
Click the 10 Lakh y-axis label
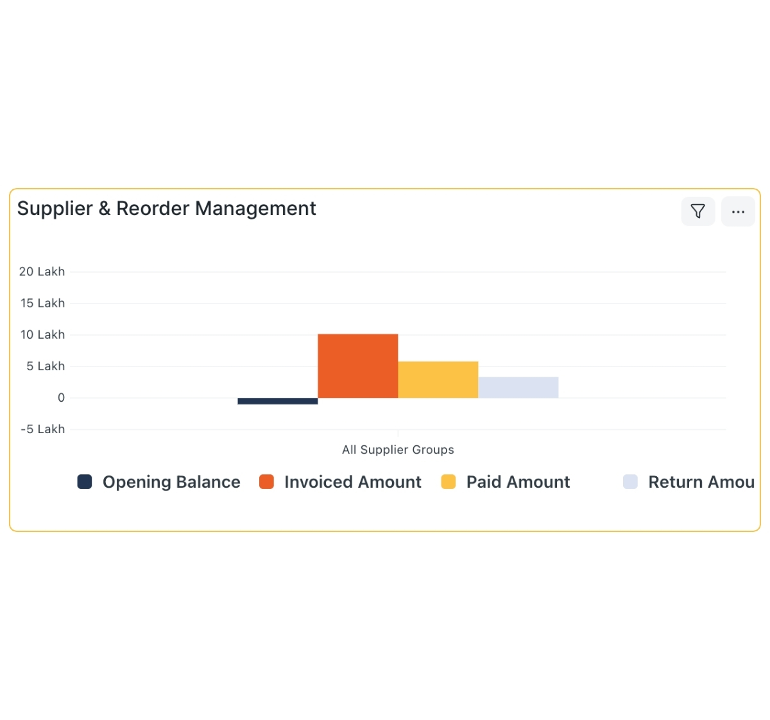pyautogui.click(x=42, y=334)
